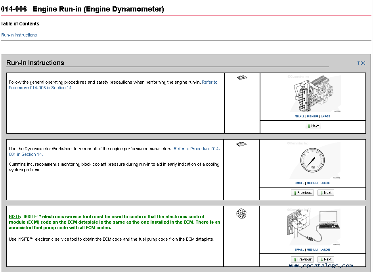Click the Cummins Inc. coolant pressure recommendation paragraph
Viewport: 373px width, 272px height.
pyautogui.click(x=114, y=167)
